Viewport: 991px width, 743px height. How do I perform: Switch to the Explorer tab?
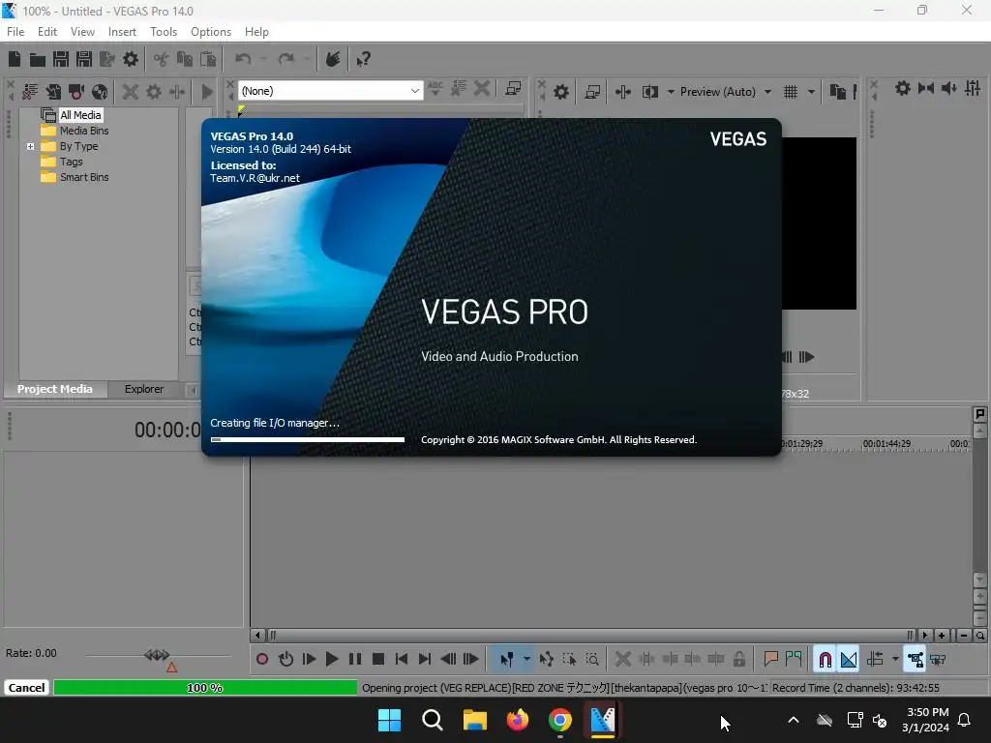[144, 389]
